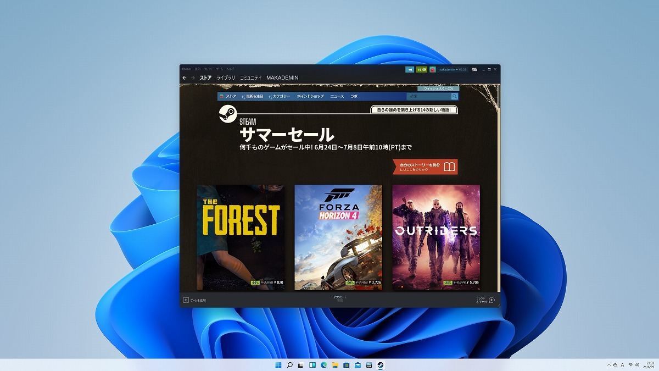Open Task View on the taskbar

click(301, 366)
